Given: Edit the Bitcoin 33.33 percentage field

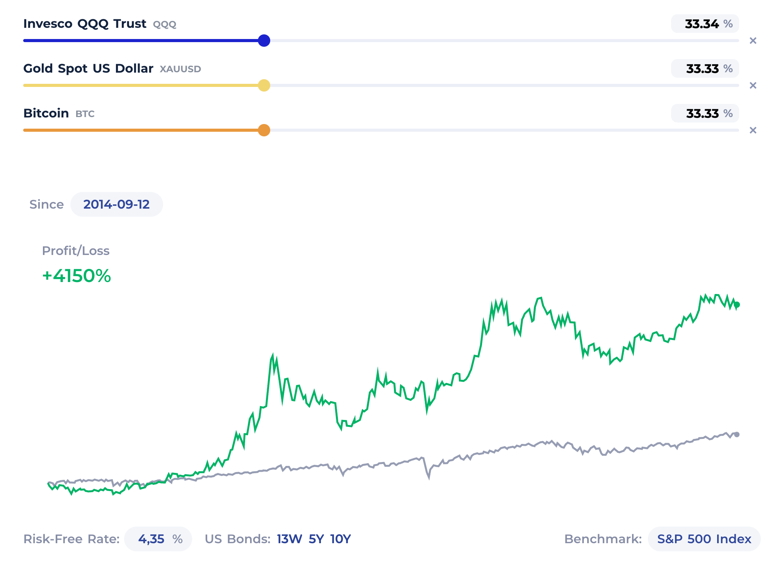Looking at the screenshot, I should 705,114.
